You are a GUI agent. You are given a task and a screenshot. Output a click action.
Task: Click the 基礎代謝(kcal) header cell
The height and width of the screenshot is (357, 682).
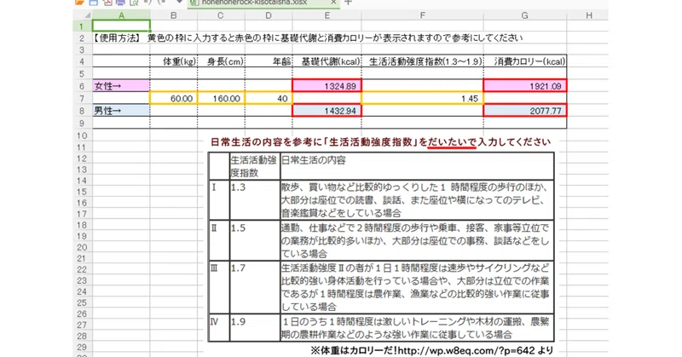pyautogui.click(x=327, y=61)
